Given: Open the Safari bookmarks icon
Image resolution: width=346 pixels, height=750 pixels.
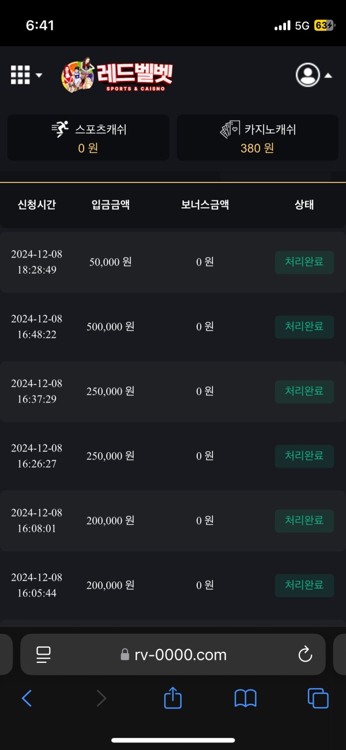Looking at the screenshot, I should point(245,698).
